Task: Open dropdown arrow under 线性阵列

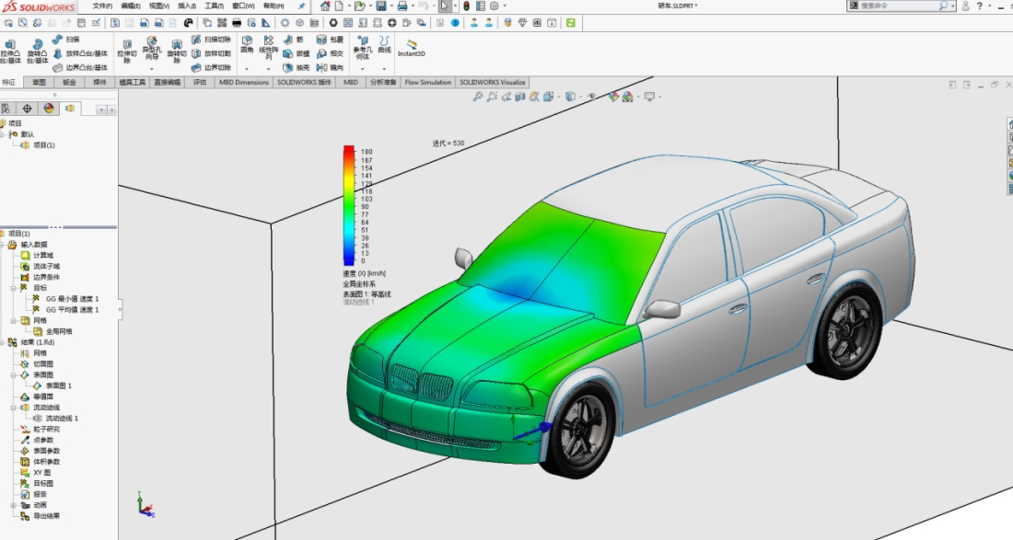Action: pos(268,68)
